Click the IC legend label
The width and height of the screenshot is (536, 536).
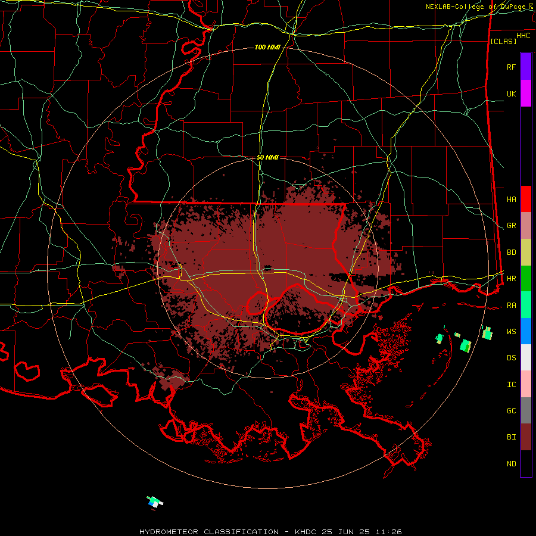pyautogui.click(x=511, y=385)
